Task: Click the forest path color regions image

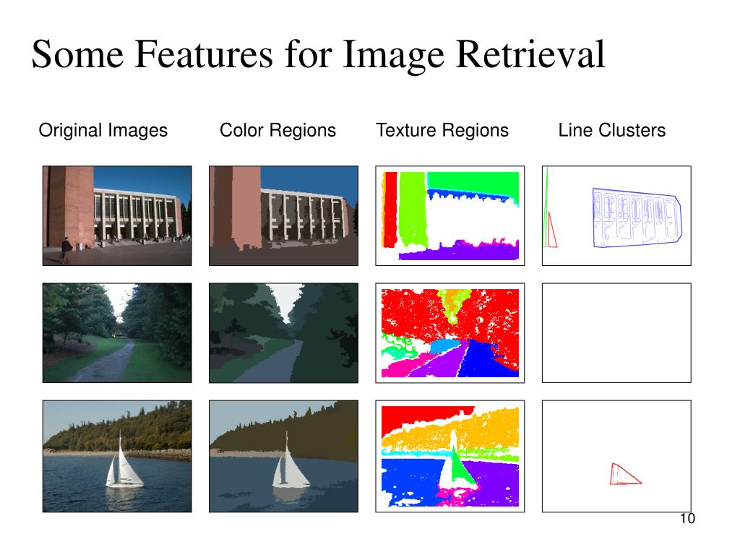Action: [283, 332]
